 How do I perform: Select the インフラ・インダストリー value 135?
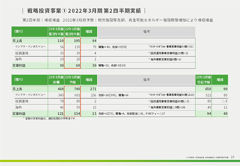[x=77, y=47]
